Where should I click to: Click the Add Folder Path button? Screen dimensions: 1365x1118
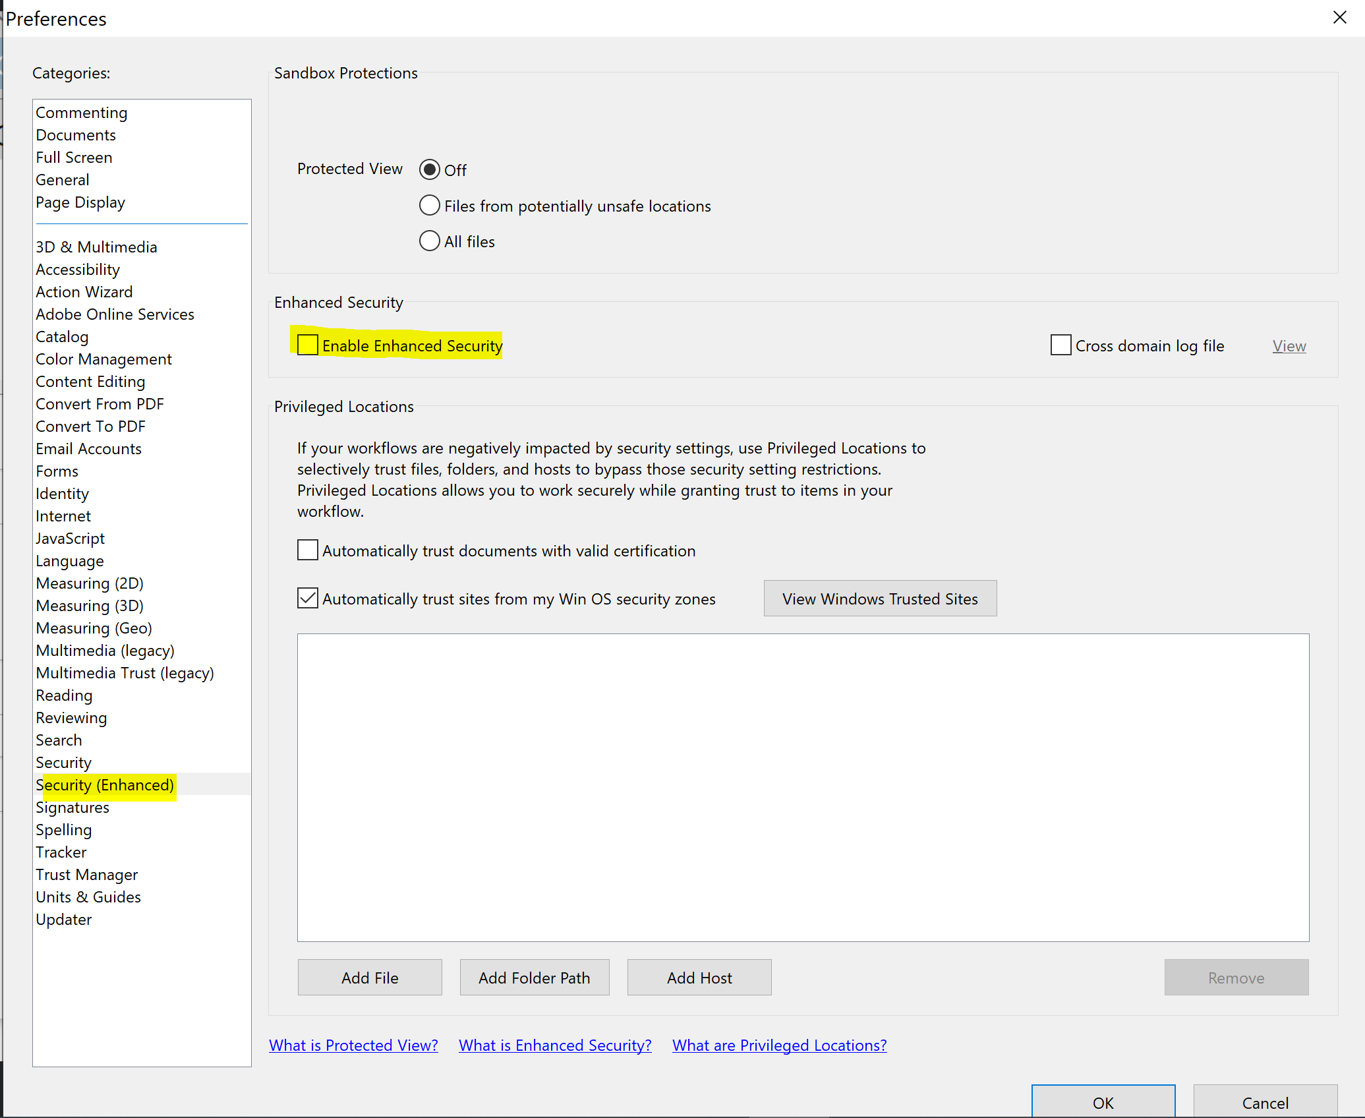point(534,978)
